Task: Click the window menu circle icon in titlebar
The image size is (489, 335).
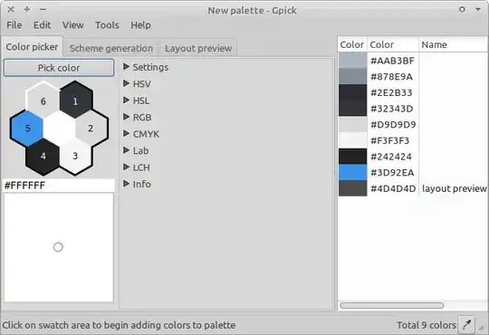Action: (462, 9)
